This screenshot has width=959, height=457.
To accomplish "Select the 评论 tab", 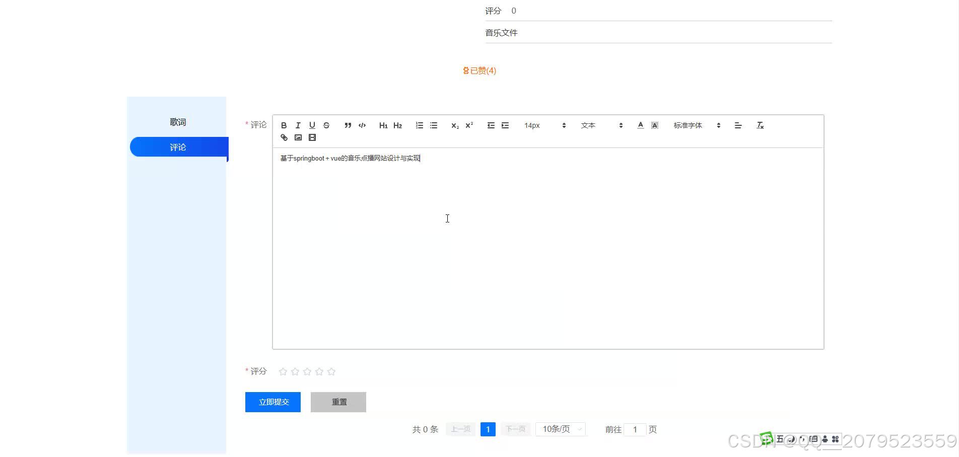I will click(178, 147).
